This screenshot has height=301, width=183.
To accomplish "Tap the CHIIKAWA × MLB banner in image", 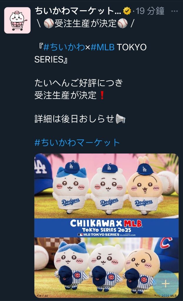I will pos(106,228).
